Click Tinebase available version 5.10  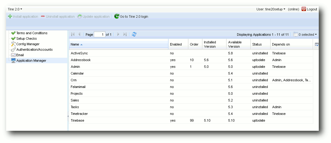232,120
